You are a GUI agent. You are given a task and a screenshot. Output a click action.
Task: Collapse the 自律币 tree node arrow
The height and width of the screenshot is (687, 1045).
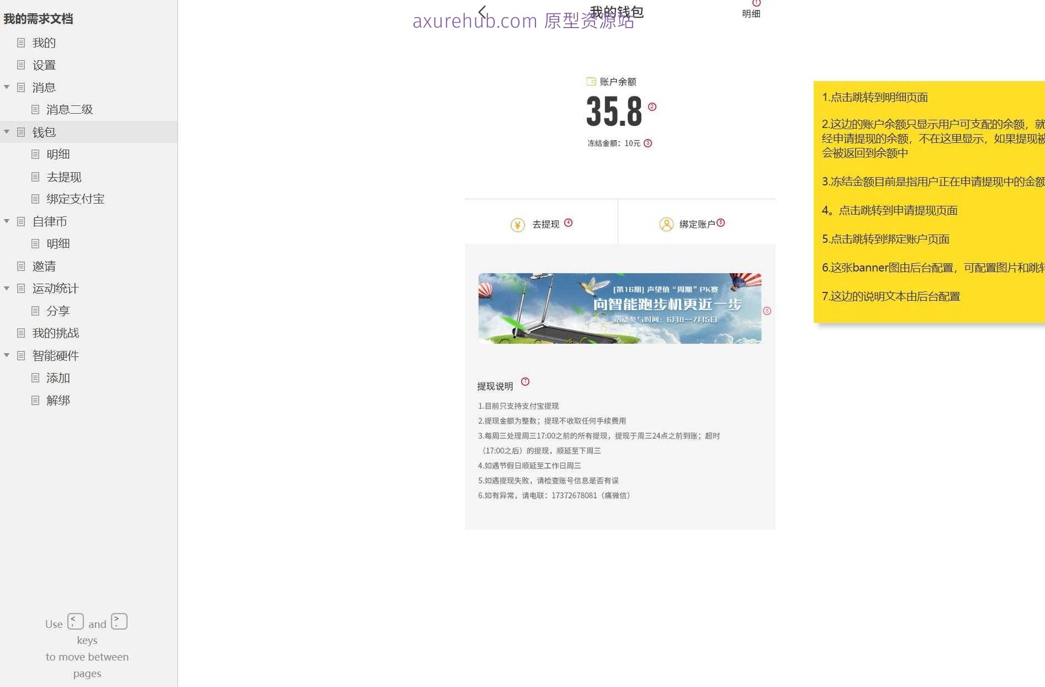click(7, 221)
